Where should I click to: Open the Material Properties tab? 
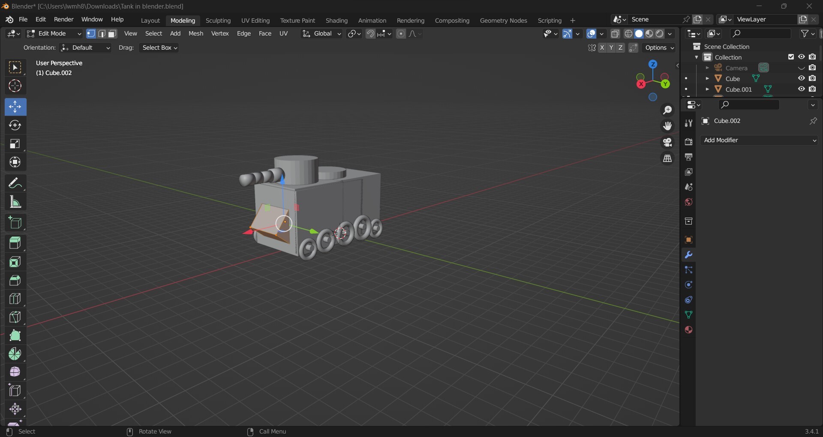(x=689, y=330)
